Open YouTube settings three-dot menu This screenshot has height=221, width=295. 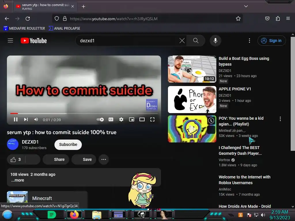pos(249,41)
